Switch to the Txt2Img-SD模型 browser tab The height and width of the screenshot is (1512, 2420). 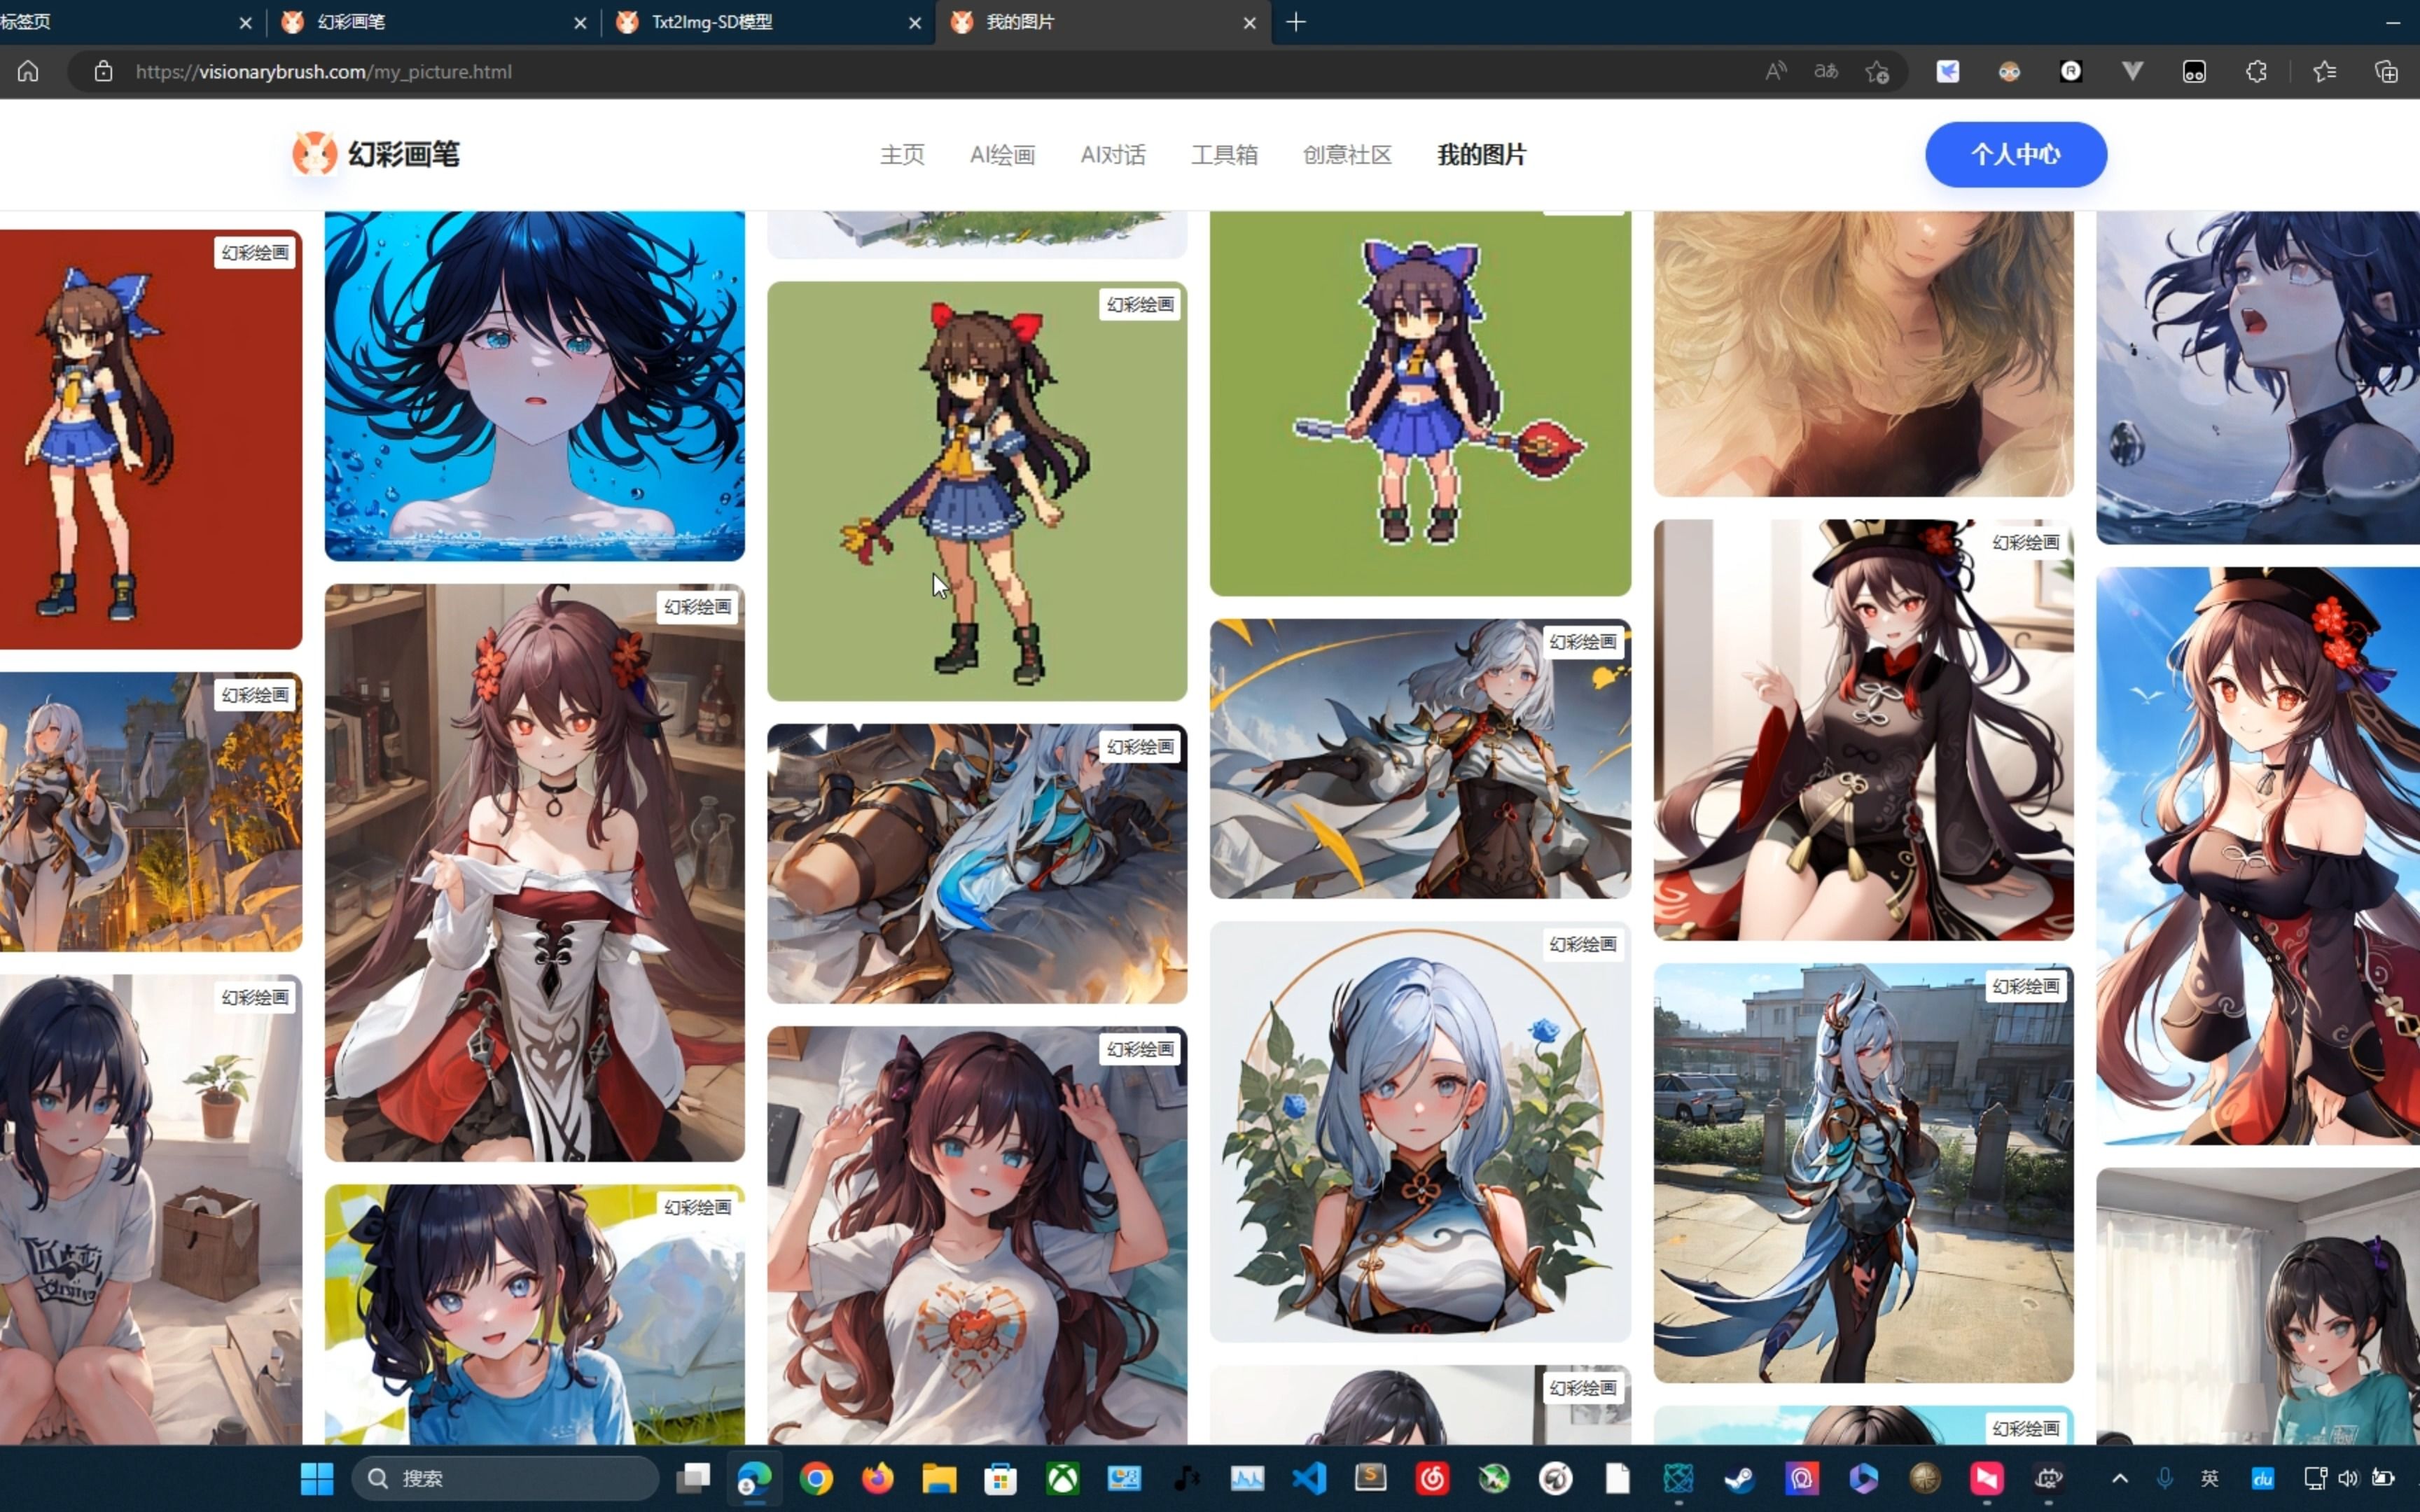point(768,22)
